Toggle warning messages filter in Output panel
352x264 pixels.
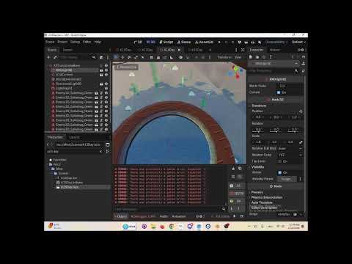tap(236, 201)
